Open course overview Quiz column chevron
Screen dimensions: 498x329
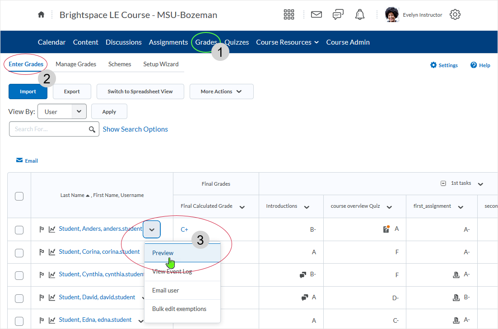tap(389, 207)
